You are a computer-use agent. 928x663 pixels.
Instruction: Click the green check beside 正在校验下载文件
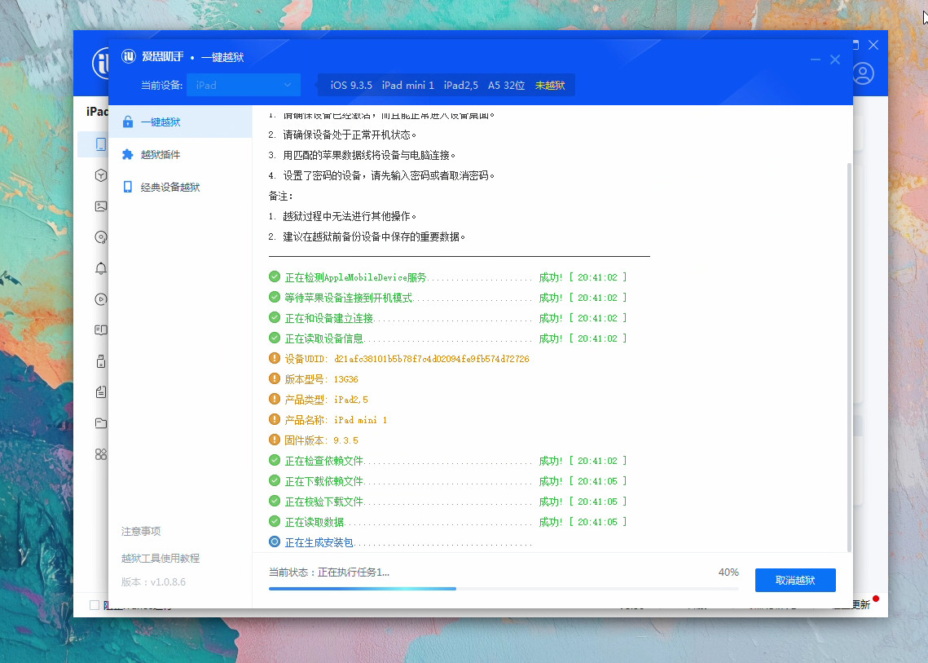(275, 501)
